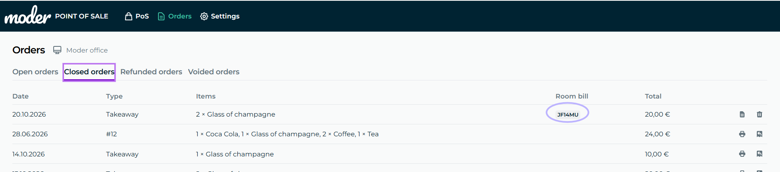780x172 pixels.
Task: Refund the 14.10.2026 order via receipt-arrow icon
Action: coord(759,154)
